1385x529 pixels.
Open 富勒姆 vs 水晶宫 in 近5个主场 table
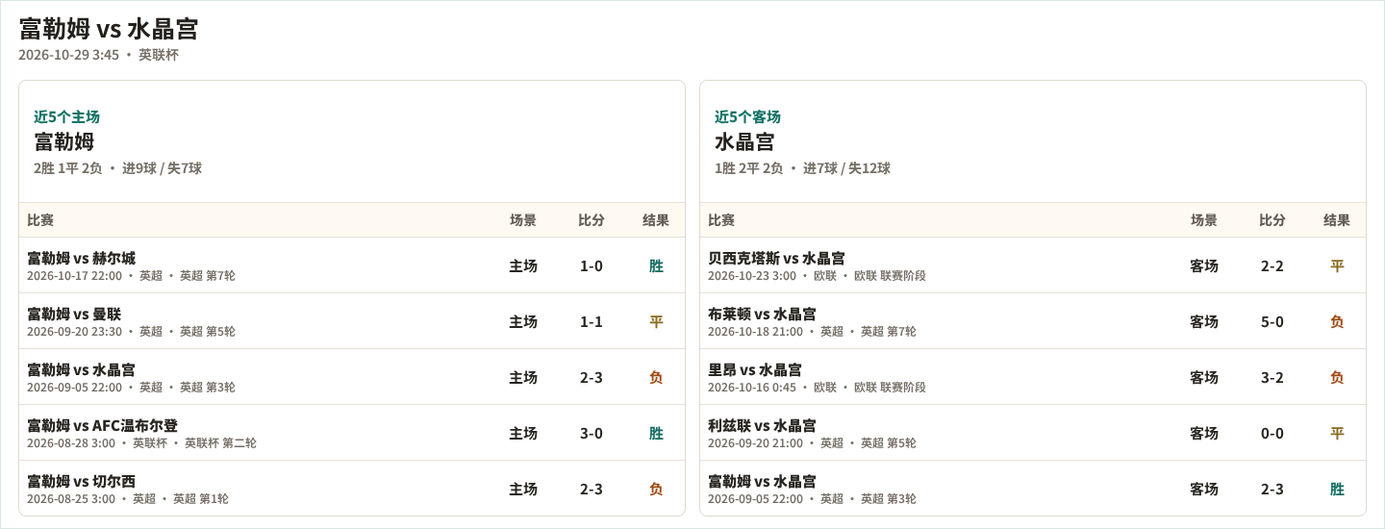[82, 369]
